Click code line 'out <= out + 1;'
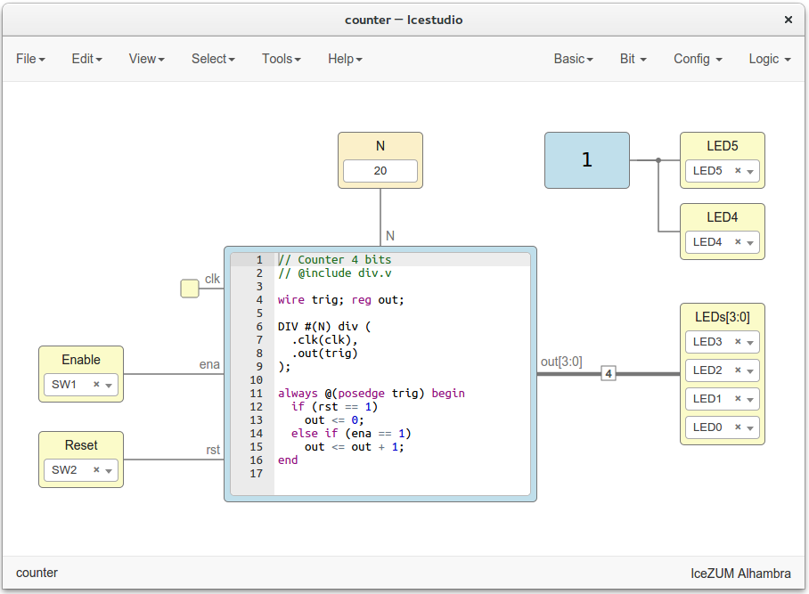This screenshot has height=594, width=809. point(355,447)
